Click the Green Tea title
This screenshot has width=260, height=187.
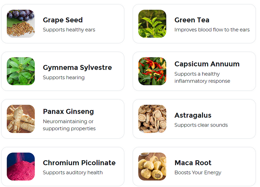click(x=192, y=20)
